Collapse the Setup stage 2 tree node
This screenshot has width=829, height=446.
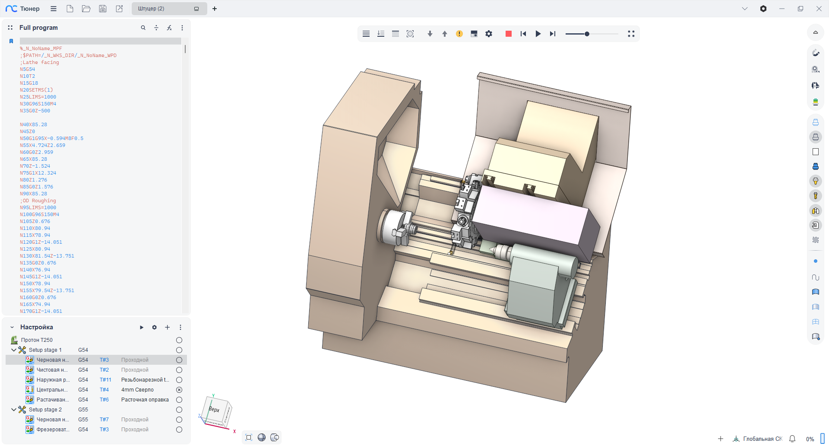coord(13,410)
